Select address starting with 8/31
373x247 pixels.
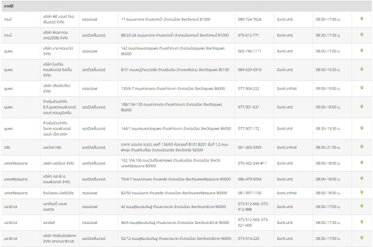175,70
